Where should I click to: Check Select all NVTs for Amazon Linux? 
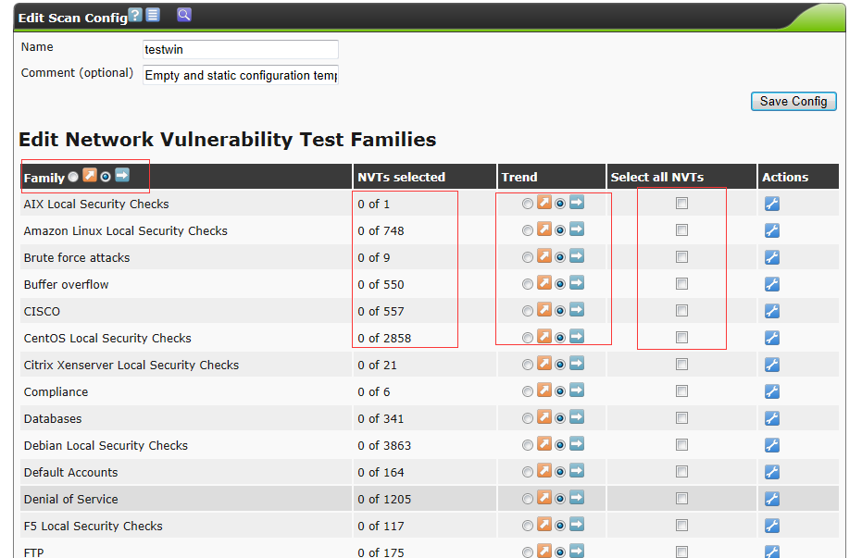click(x=681, y=230)
